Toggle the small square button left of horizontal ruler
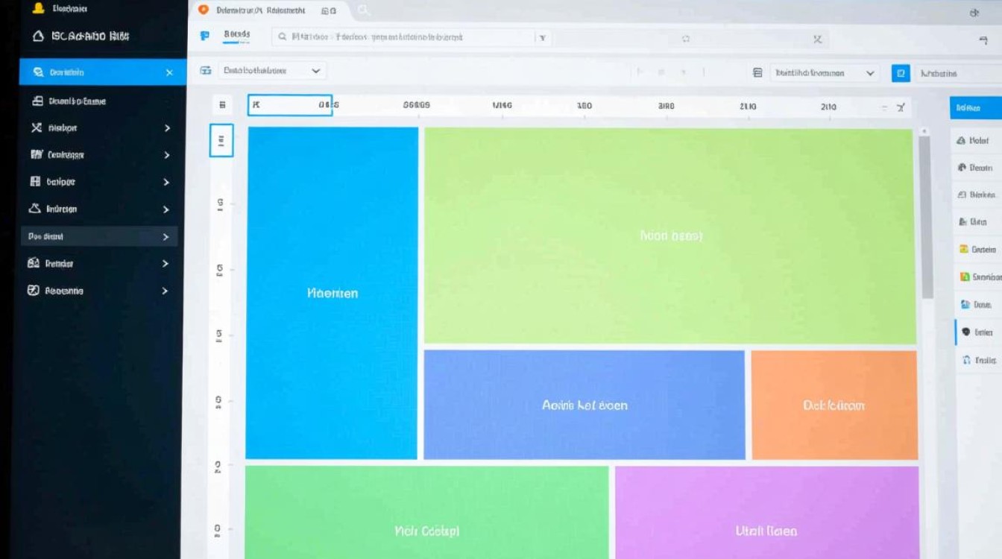This screenshot has width=1002, height=559. coord(221,106)
